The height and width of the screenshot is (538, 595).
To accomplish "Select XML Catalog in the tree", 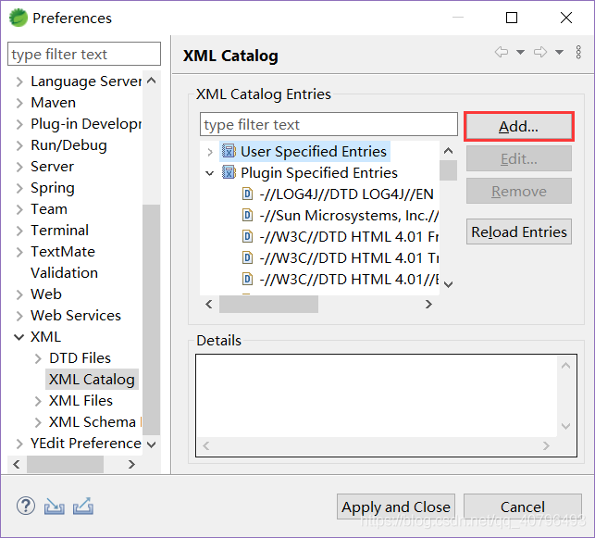I will coord(92,379).
